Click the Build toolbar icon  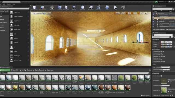[x=107, y=8]
